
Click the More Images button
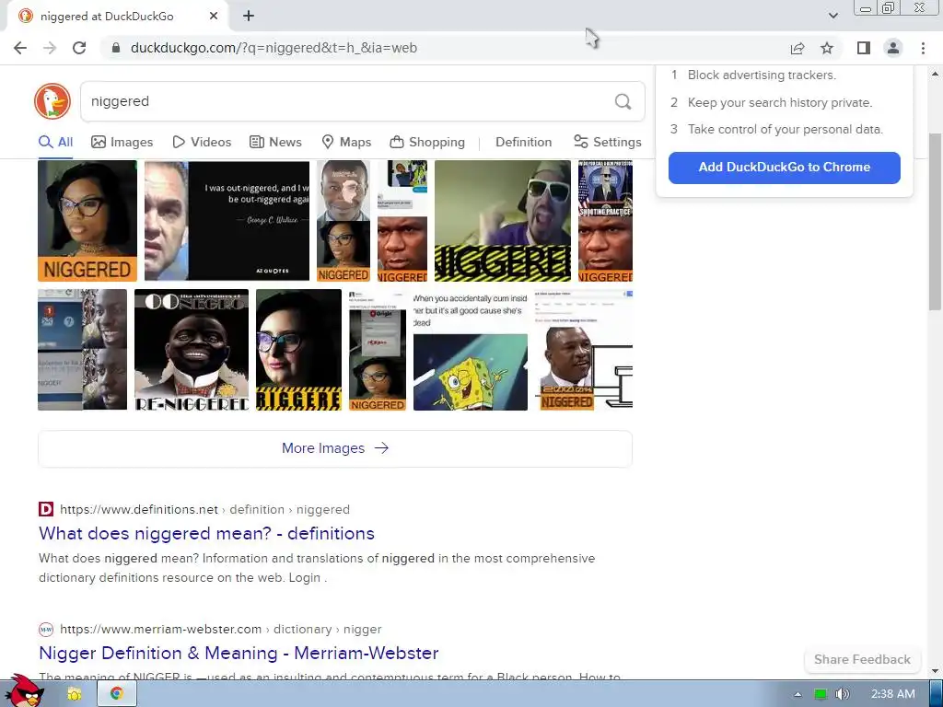tap(335, 448)
